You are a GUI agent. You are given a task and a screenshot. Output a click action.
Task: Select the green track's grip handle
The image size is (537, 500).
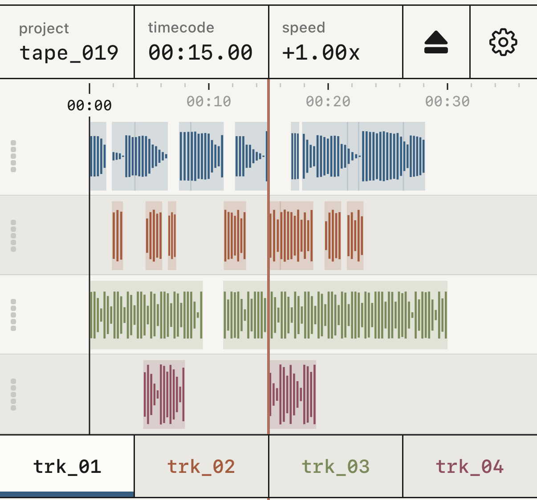(x=13, y=315)
